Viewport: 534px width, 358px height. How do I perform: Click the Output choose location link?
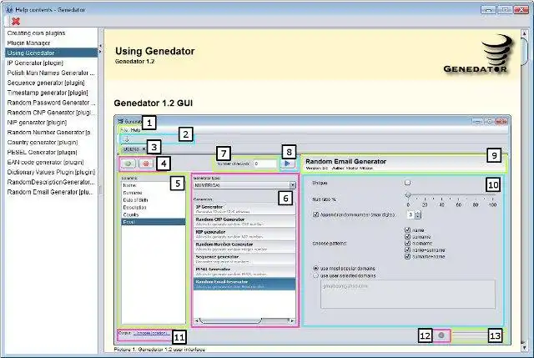coord(150,333)
